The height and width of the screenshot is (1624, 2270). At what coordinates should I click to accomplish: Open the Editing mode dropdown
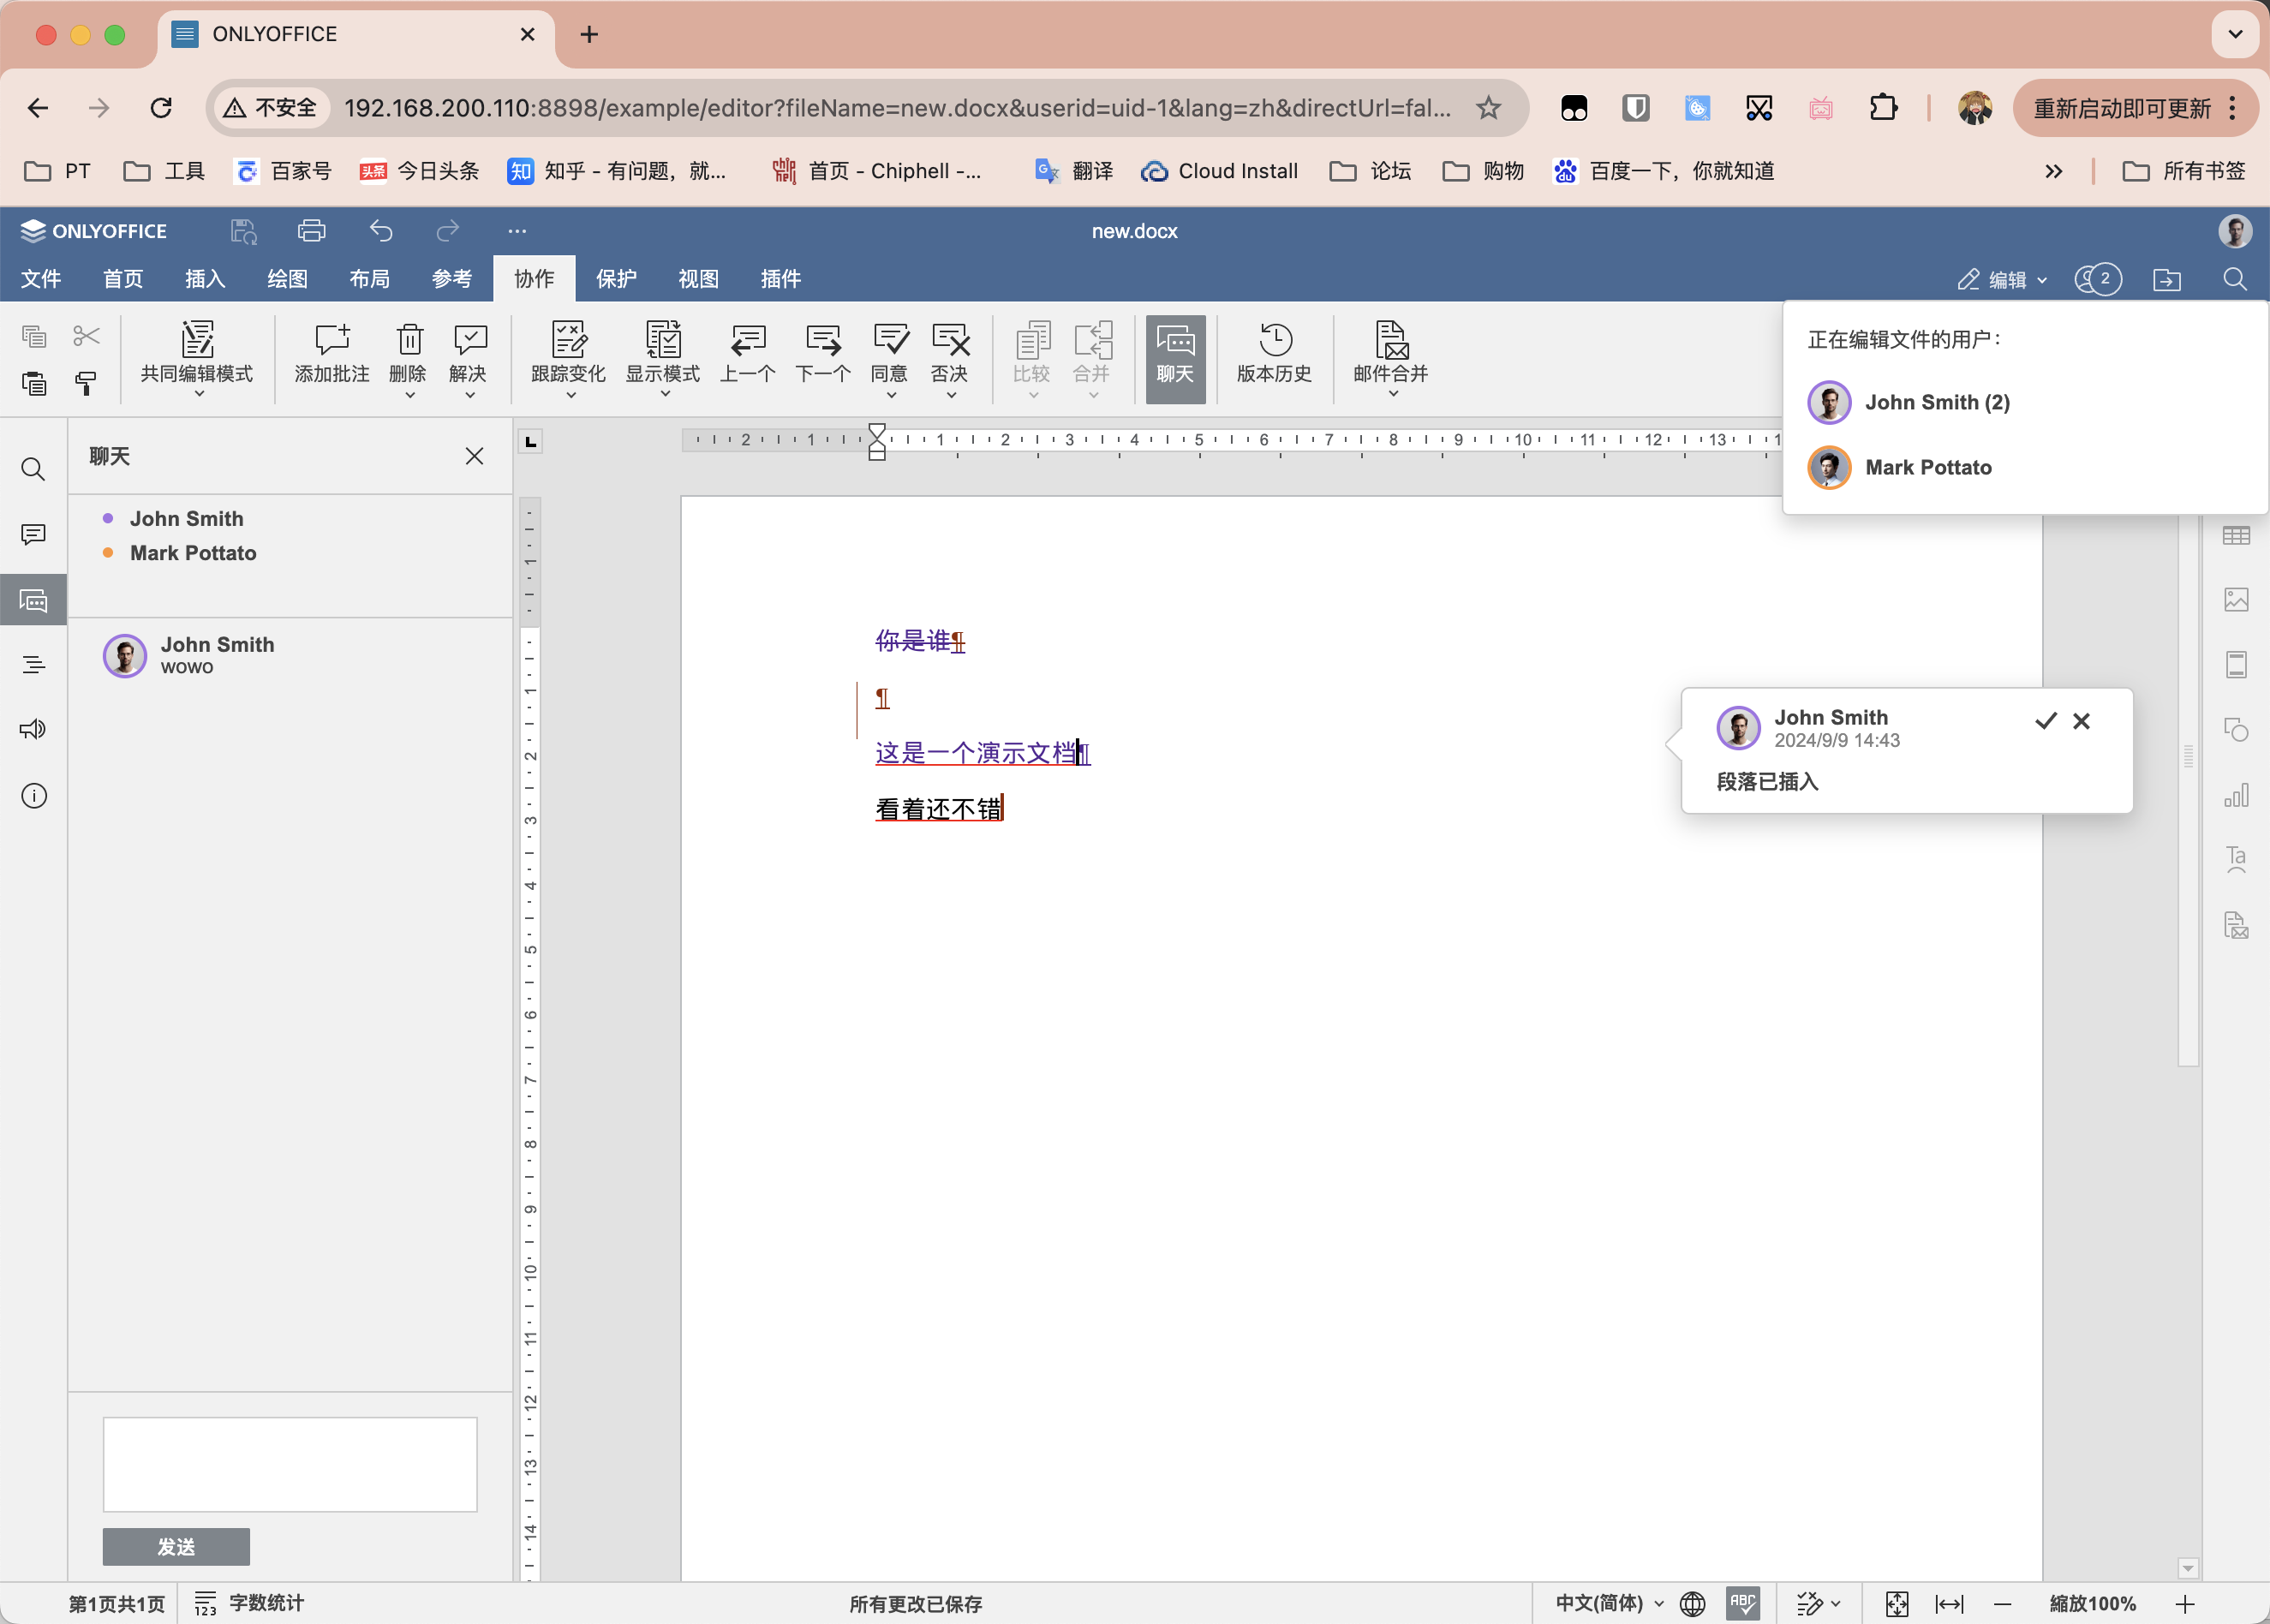pos(2002,279)
